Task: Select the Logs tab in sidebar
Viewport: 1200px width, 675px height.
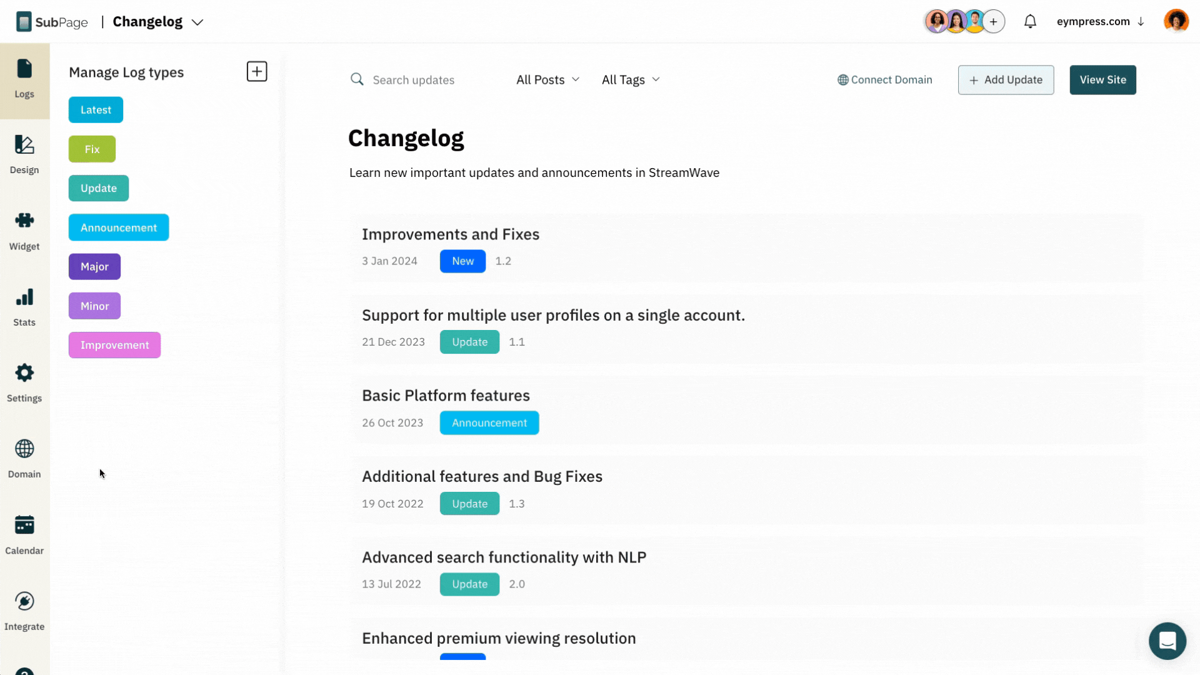Action: point(24,79)
